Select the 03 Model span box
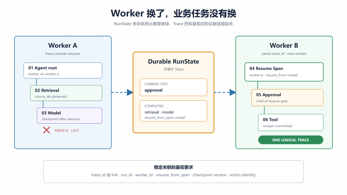 coord(69,115)
